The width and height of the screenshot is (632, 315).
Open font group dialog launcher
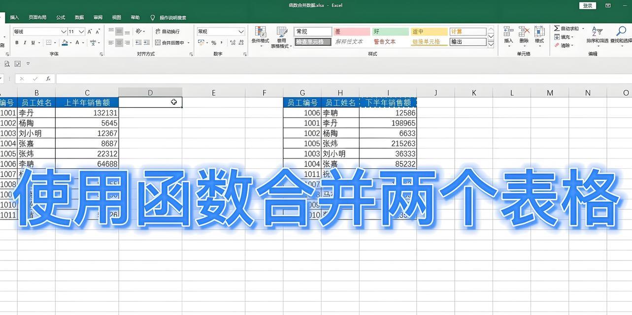point(101,54)
